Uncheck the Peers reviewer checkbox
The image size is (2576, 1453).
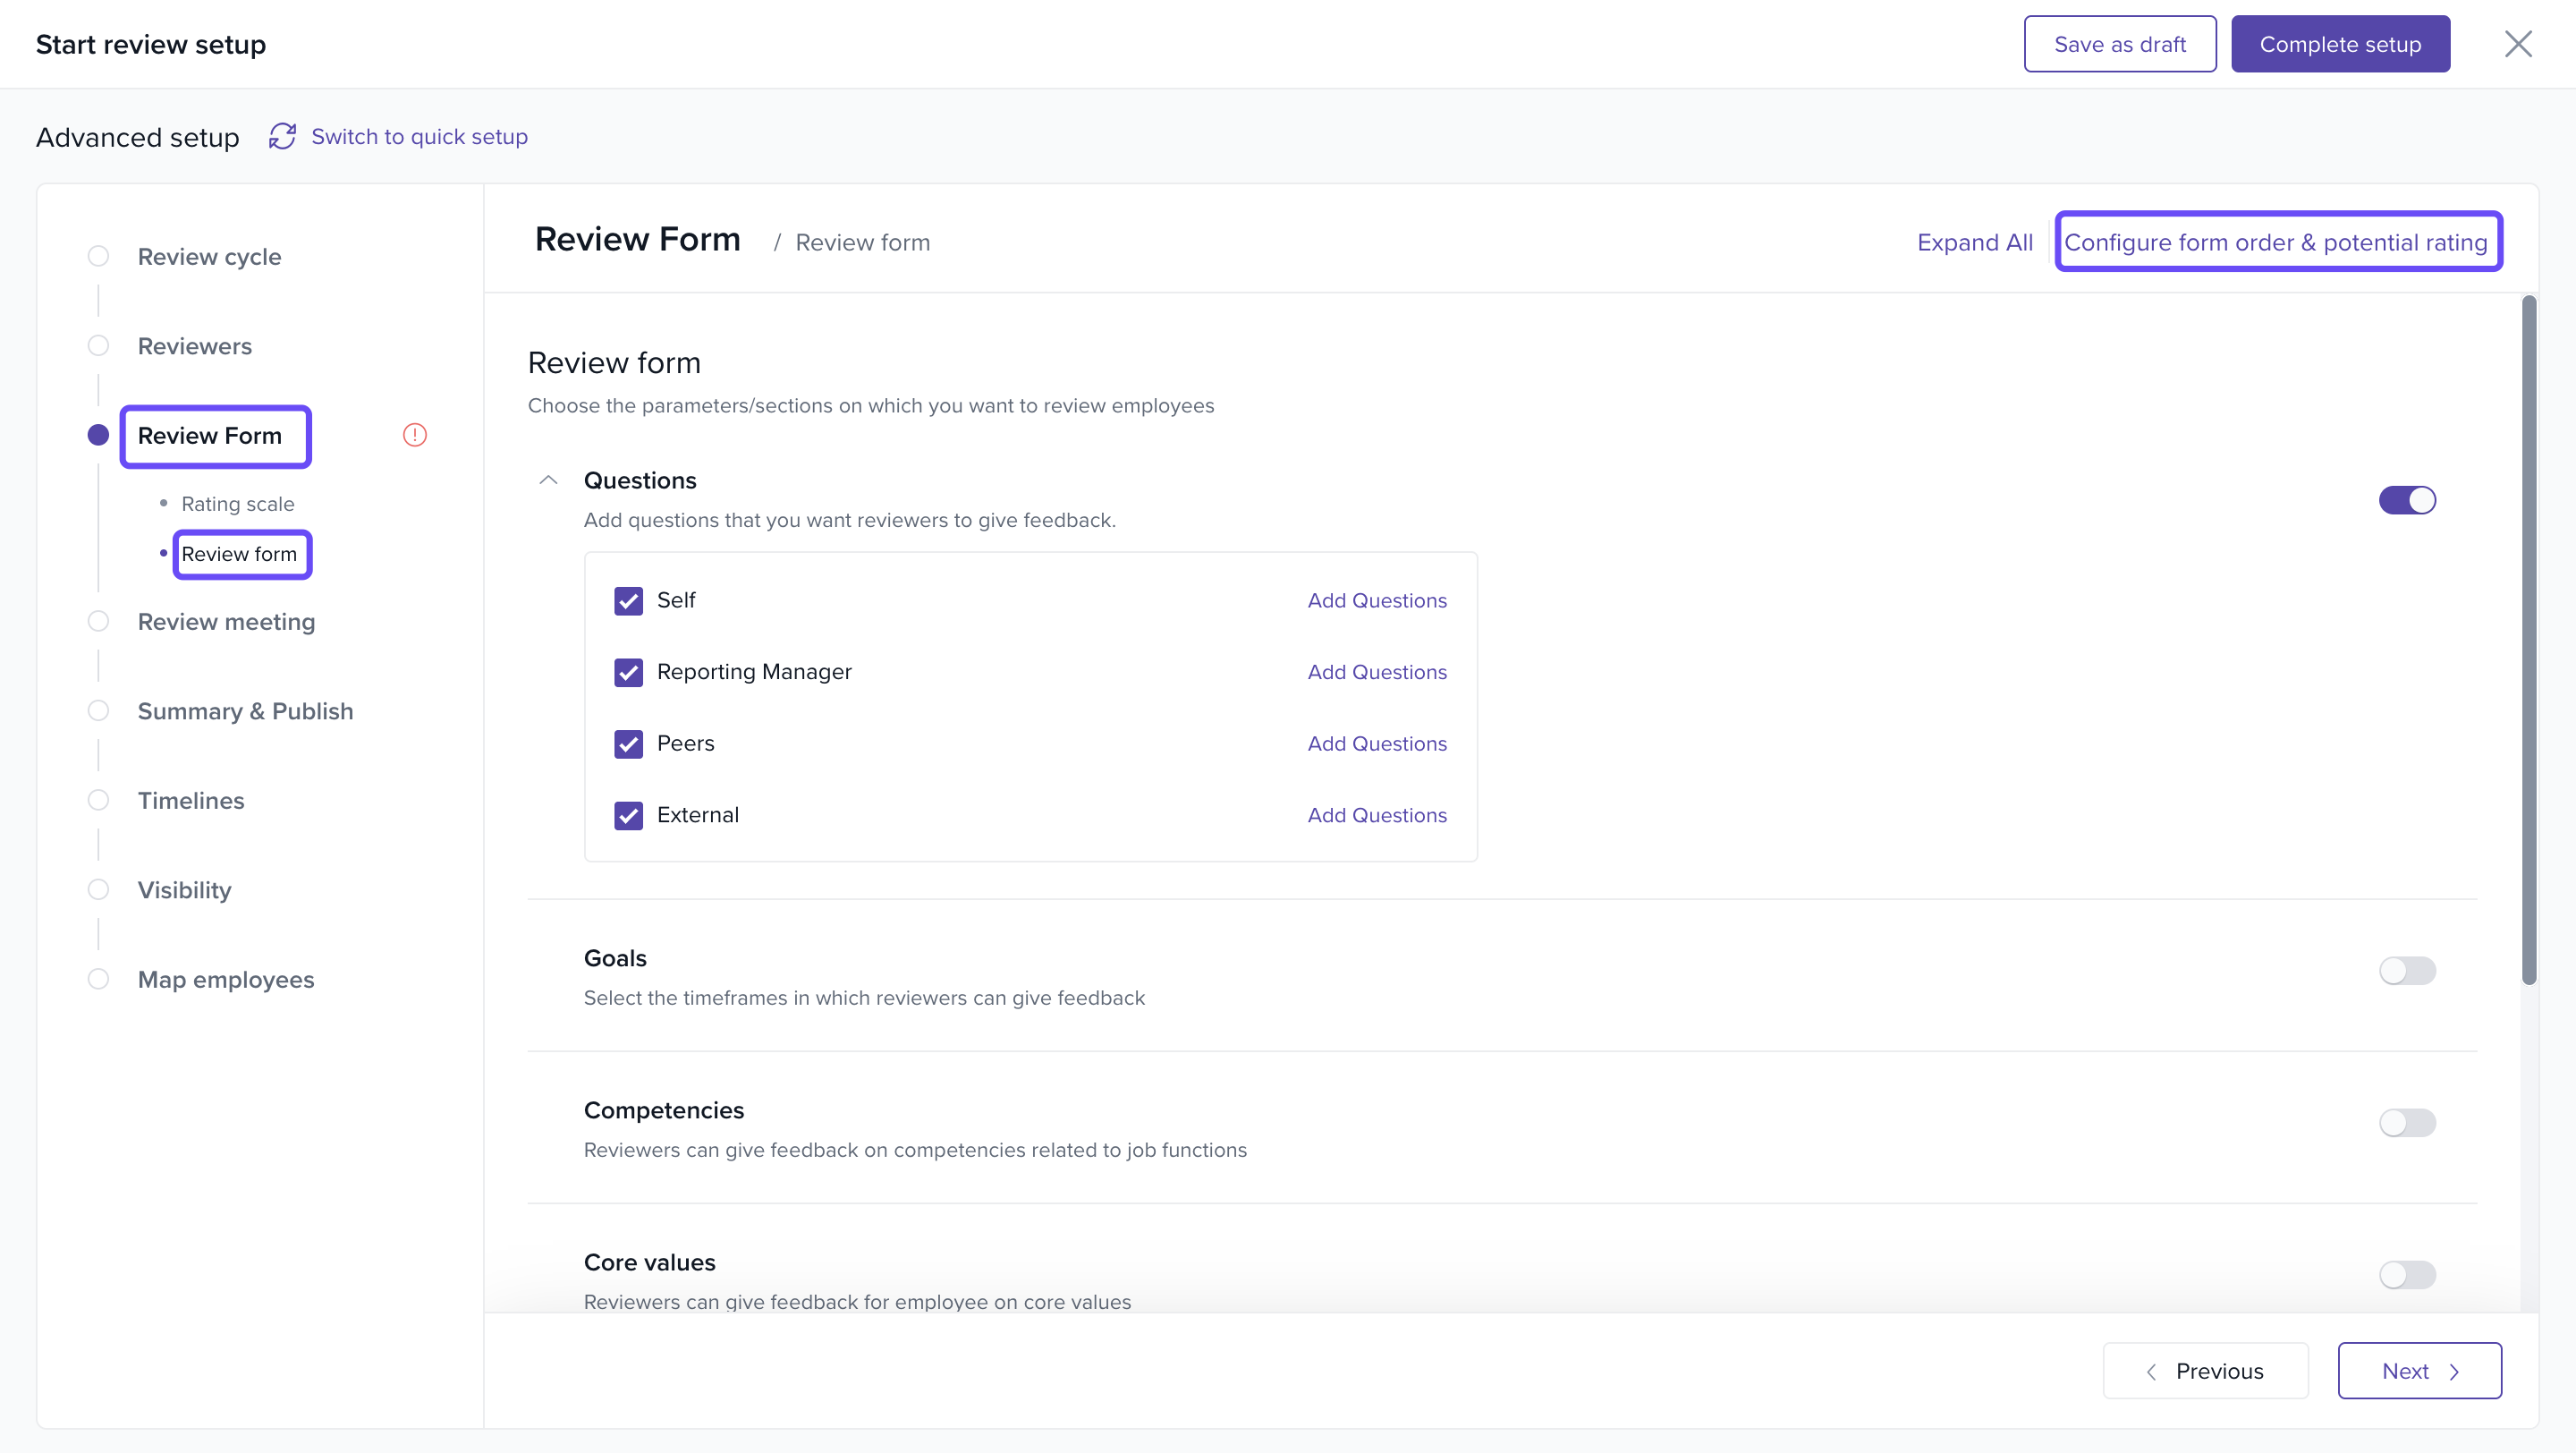(x=628, y=743)
